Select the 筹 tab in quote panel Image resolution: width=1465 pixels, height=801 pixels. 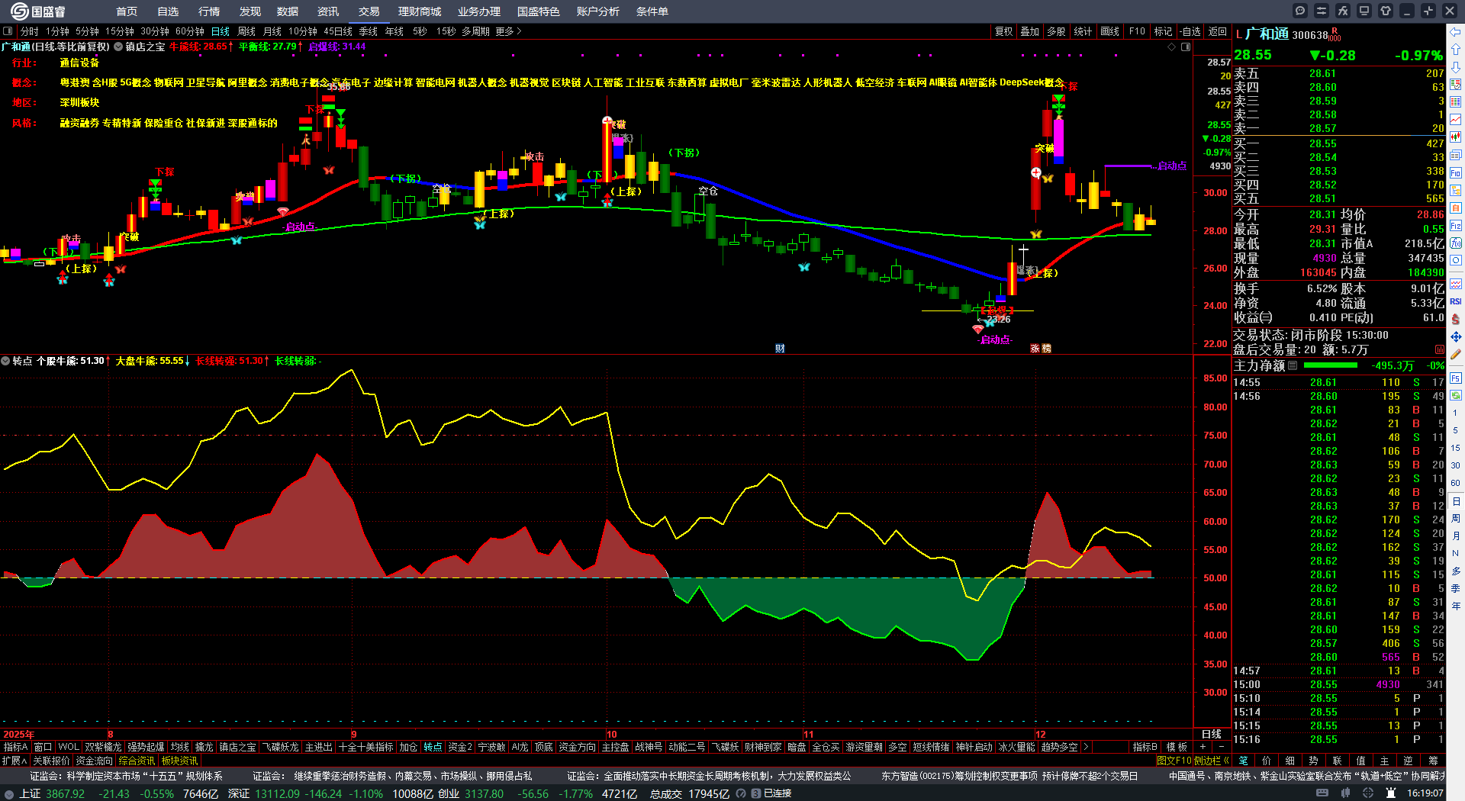[x=1433, y=761]
